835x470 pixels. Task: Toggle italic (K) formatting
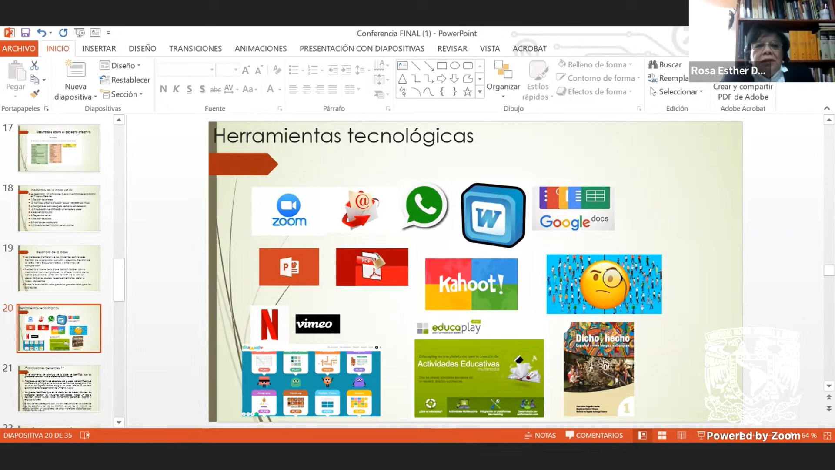(x=176, y=89)
